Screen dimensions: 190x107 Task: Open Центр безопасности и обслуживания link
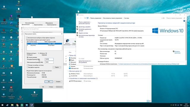coord(85,62)
